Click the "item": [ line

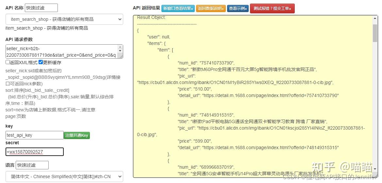[x=165, y=50]
